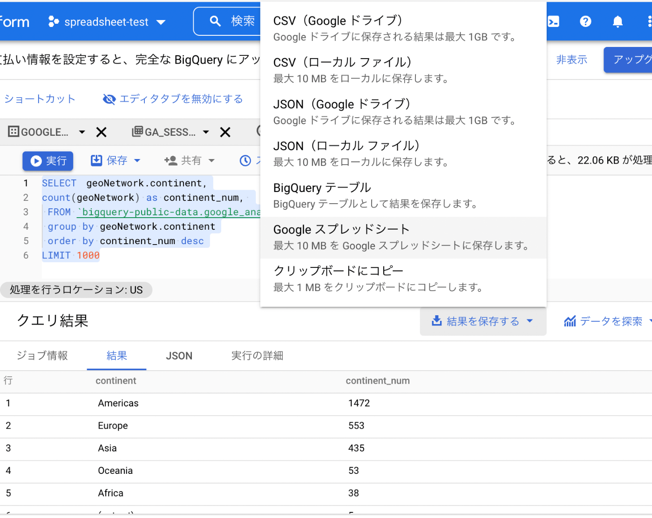The width and height of the screenshot is (652, 518).
Task: Click the spreadsheet-test project icon
Action: click(x=54, y=21)
